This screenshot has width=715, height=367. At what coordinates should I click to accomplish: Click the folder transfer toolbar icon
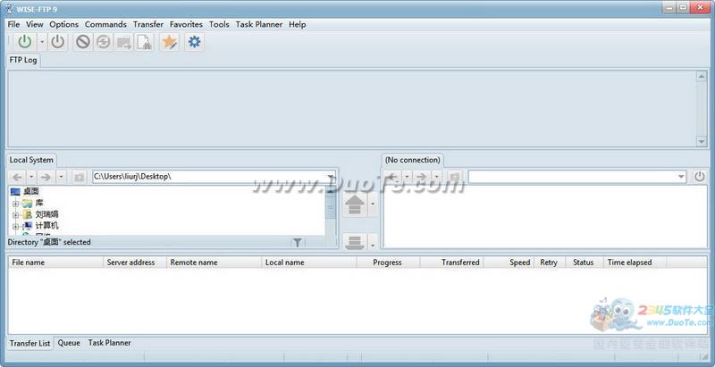coord(123,42)
